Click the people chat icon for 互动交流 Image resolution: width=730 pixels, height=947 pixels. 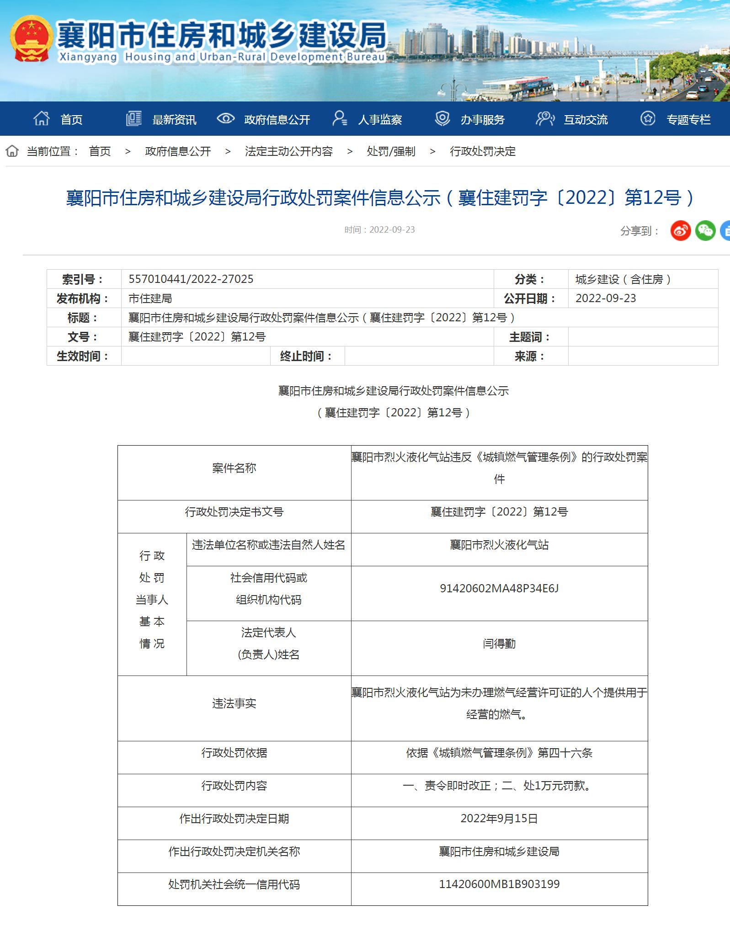point(545,118)
